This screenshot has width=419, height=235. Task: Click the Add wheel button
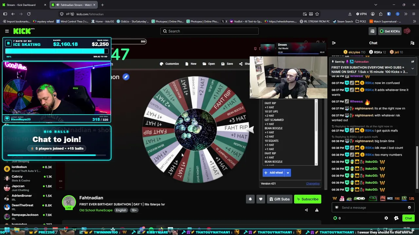tap(274, 173)
